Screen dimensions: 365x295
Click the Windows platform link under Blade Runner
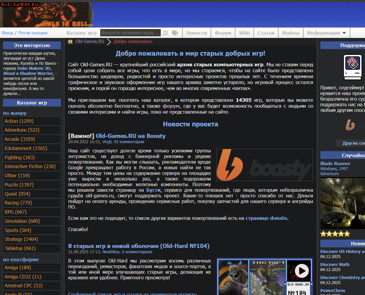tap(328, 169)
